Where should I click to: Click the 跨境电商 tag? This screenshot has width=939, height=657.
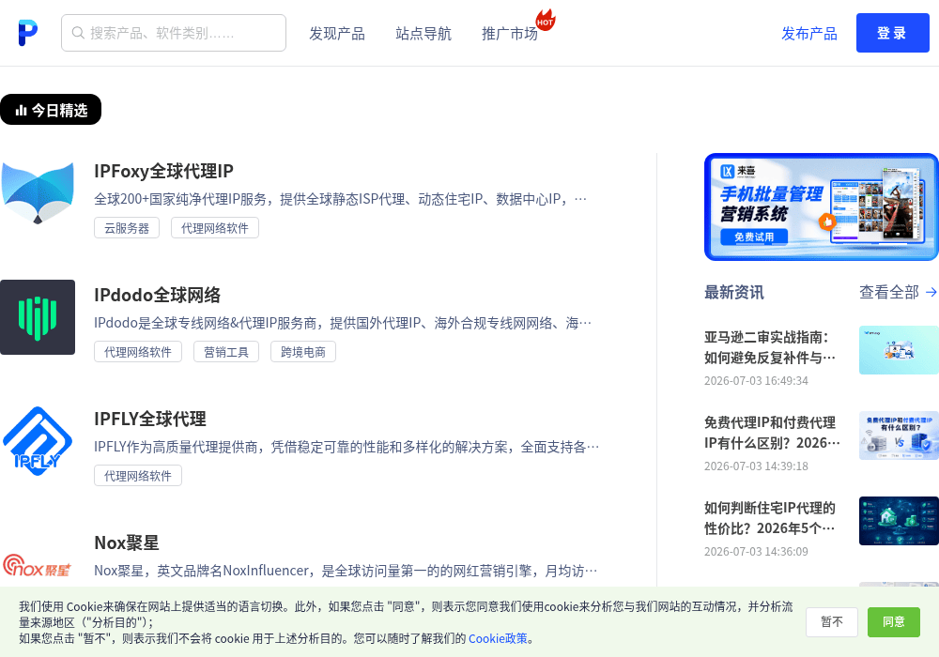303,352
